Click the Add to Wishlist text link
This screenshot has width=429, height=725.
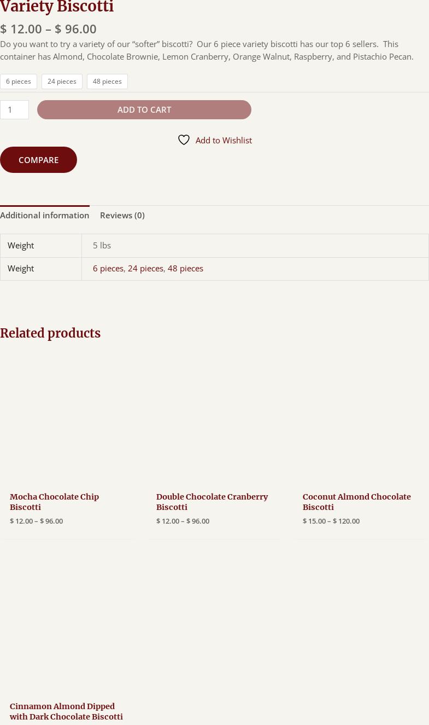[224, 140]
